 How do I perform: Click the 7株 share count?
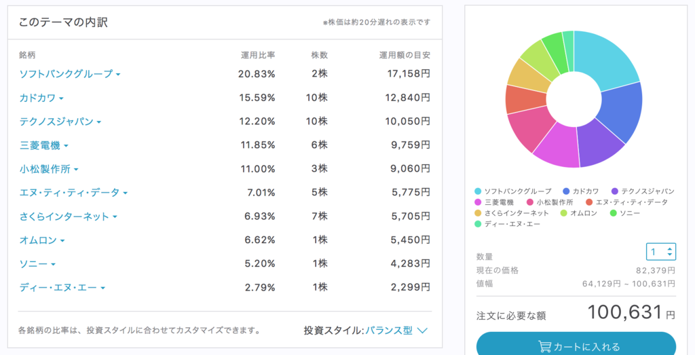click(x=320, y=217)
